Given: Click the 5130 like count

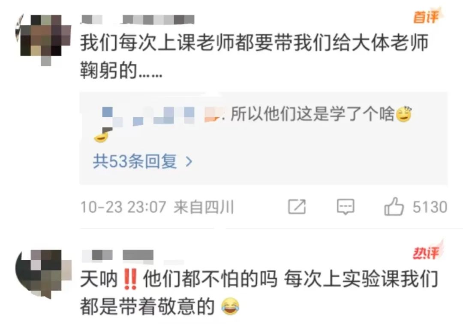Looking at the screenshot, I should [x=430, y=207].
